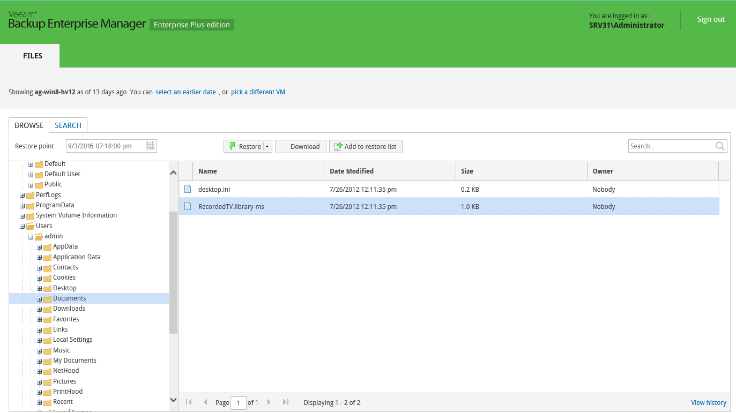Select the Default folder in tree

coord(55,164)
